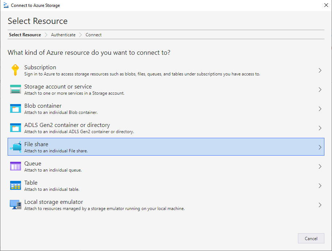Expand the Storage account or service chevron

pos(320,90)
